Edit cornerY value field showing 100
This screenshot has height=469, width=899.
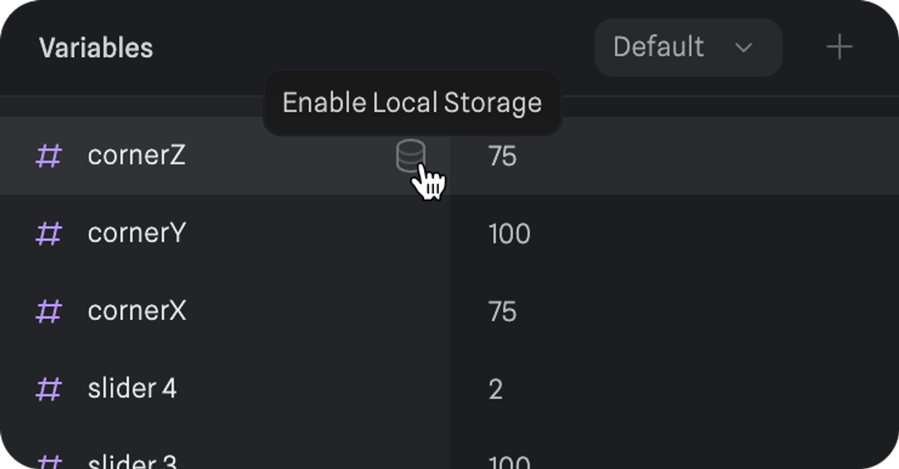[x=509, y=234]
